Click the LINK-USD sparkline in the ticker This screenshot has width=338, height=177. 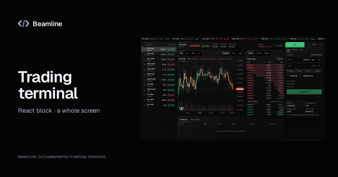[x=284, y=39]
